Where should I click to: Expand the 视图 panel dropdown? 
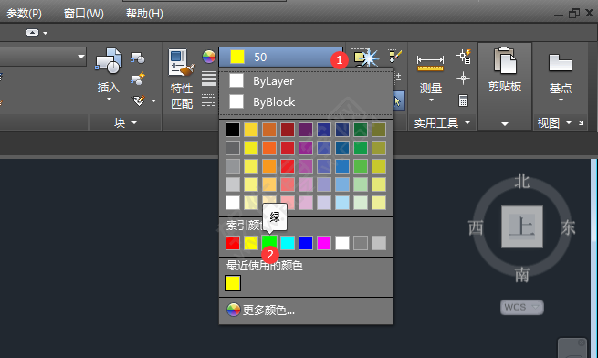click(x=569, y=122)
